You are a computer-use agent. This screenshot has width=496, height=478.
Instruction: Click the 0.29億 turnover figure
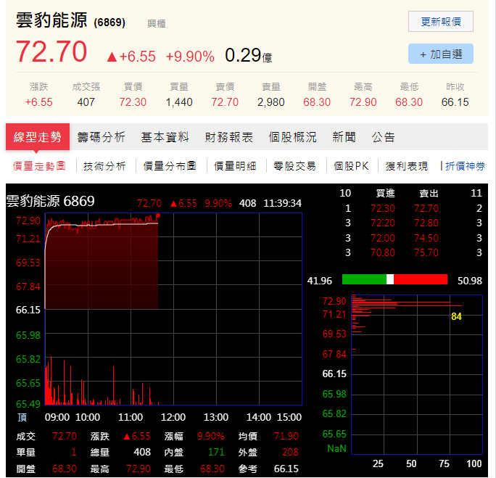pos(248,55)
